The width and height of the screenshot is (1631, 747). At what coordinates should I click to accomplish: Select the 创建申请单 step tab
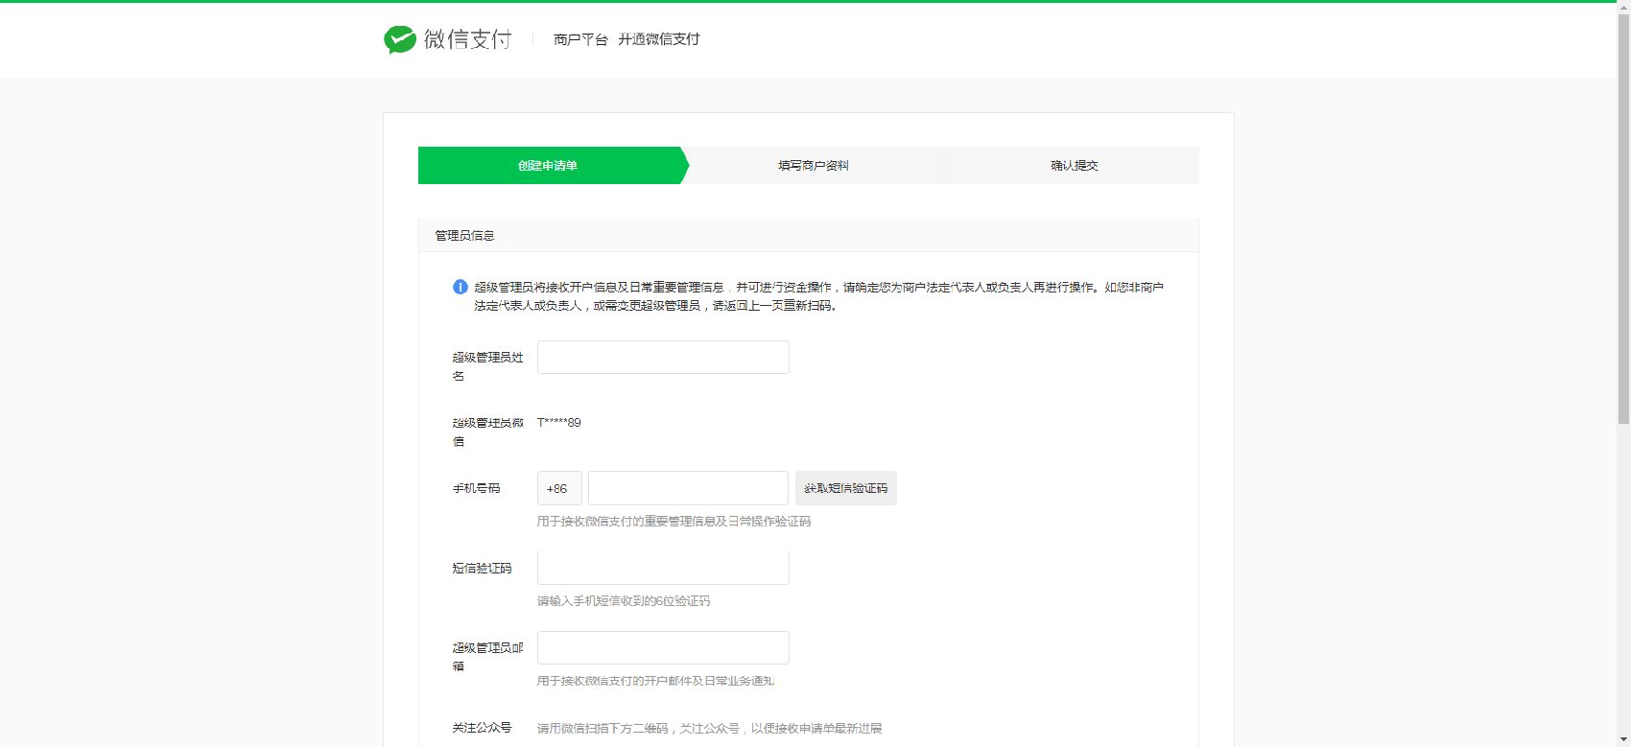click(x=548, y=166)
